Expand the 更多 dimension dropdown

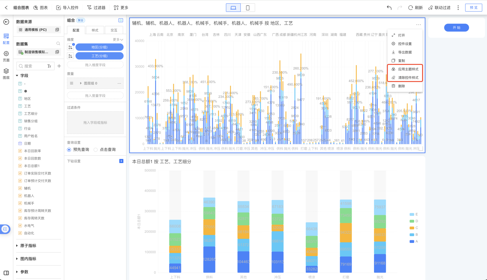coord(118,39)
